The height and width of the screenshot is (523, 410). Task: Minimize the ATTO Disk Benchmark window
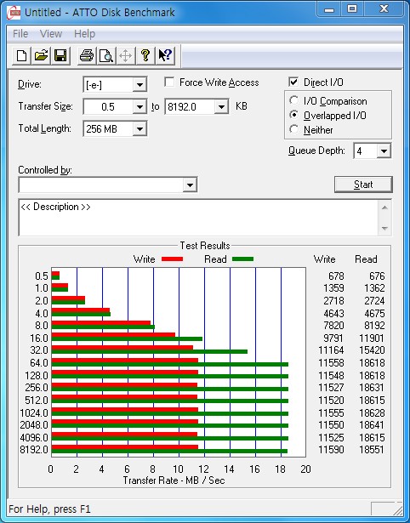pos(329,9)
